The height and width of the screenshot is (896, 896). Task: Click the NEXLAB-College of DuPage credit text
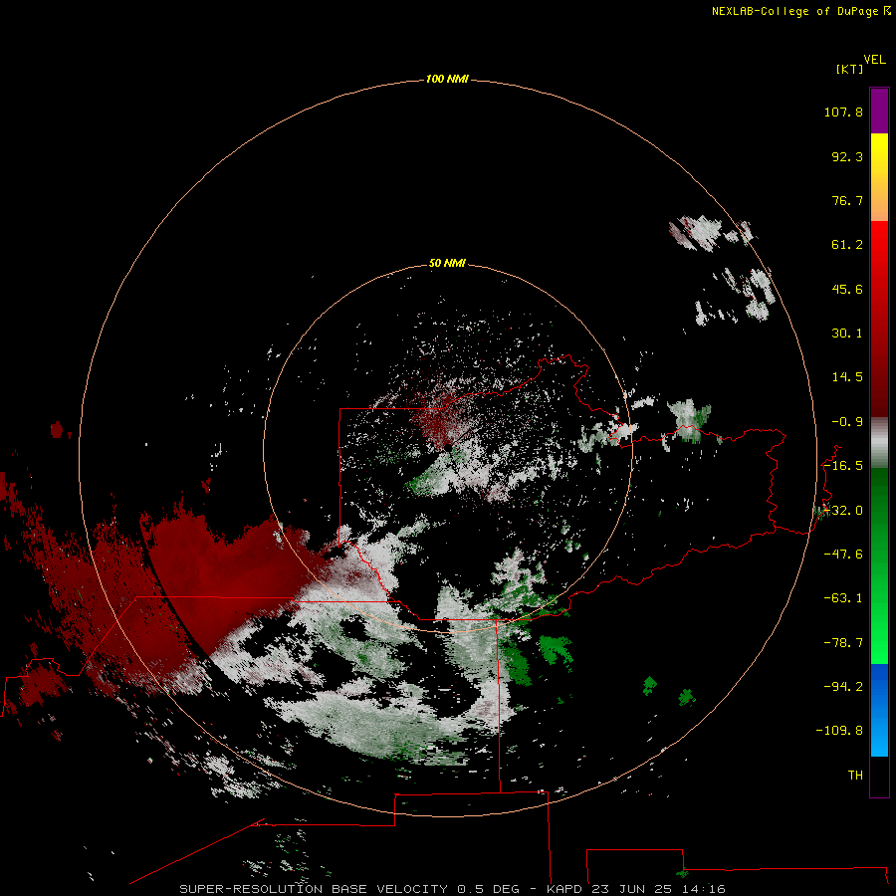796,11
